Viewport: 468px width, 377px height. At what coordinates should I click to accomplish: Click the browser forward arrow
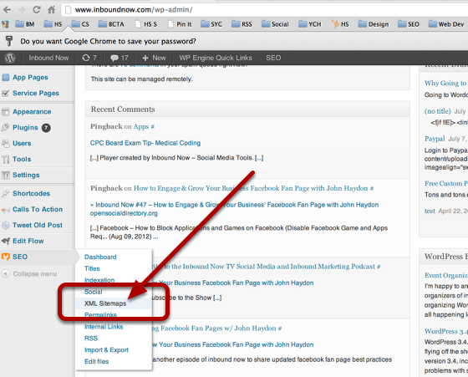22,10
